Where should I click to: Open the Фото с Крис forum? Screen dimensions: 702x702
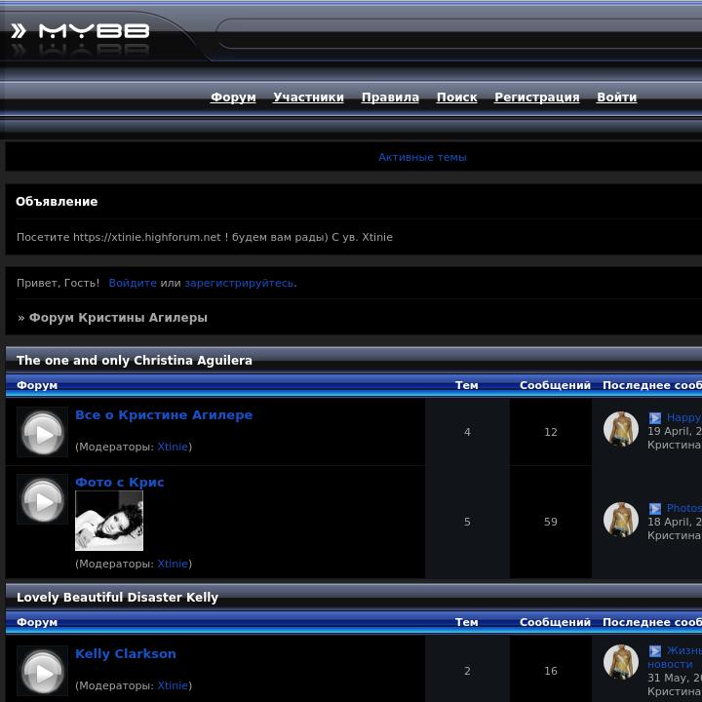120,483
